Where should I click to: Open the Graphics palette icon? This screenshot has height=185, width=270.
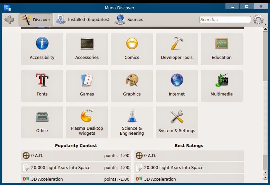tap(132, 80)
